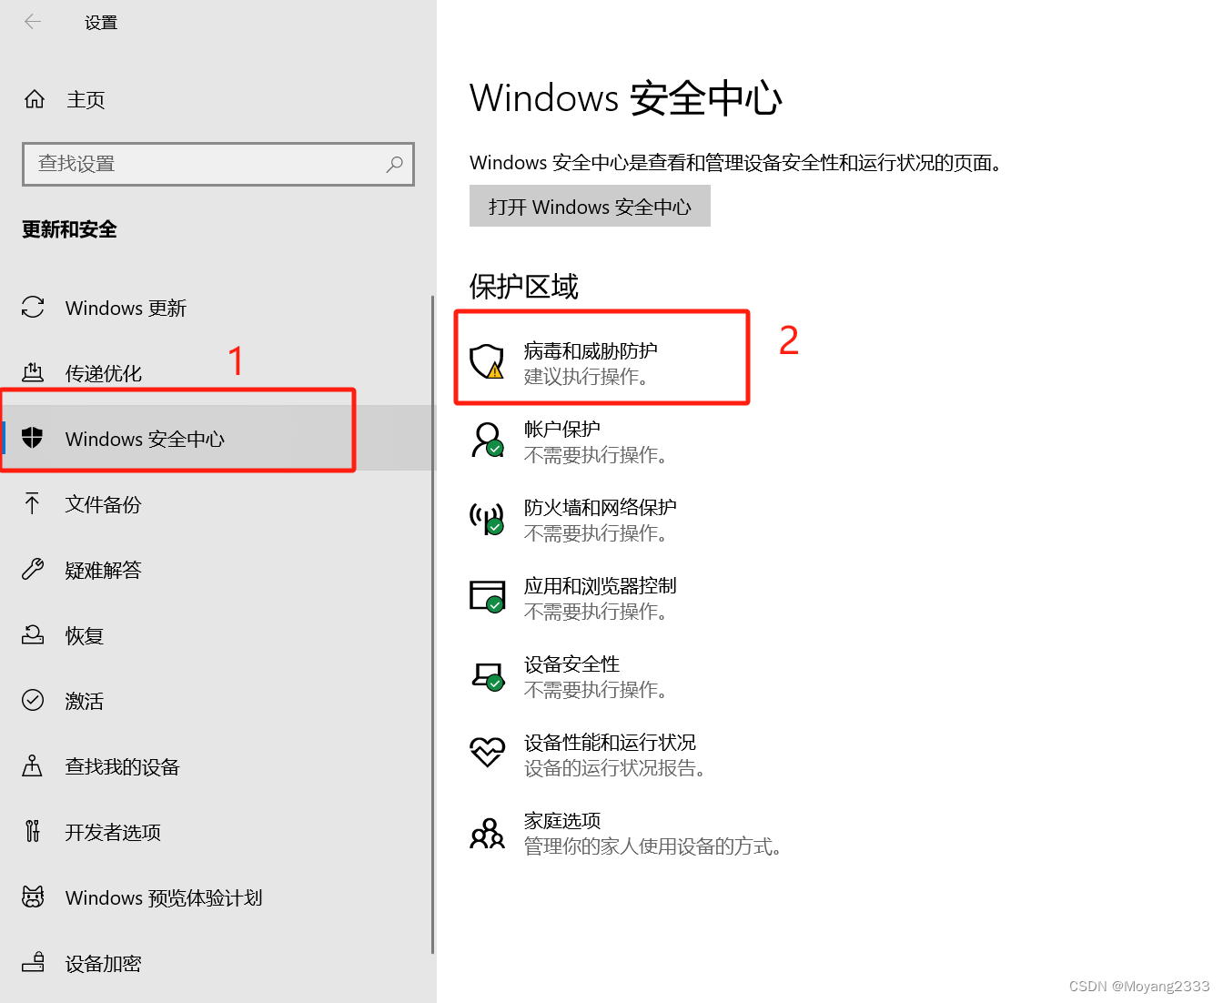Click the device health heart icon
1223x1003 pixels.
pos(487,753)
